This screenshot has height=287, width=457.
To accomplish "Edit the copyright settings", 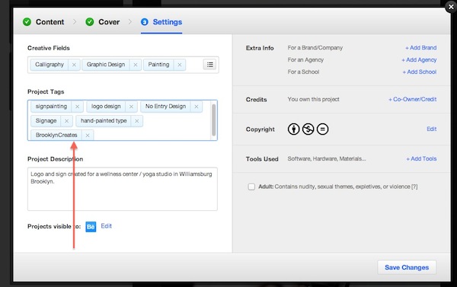I will coord(432,129).
